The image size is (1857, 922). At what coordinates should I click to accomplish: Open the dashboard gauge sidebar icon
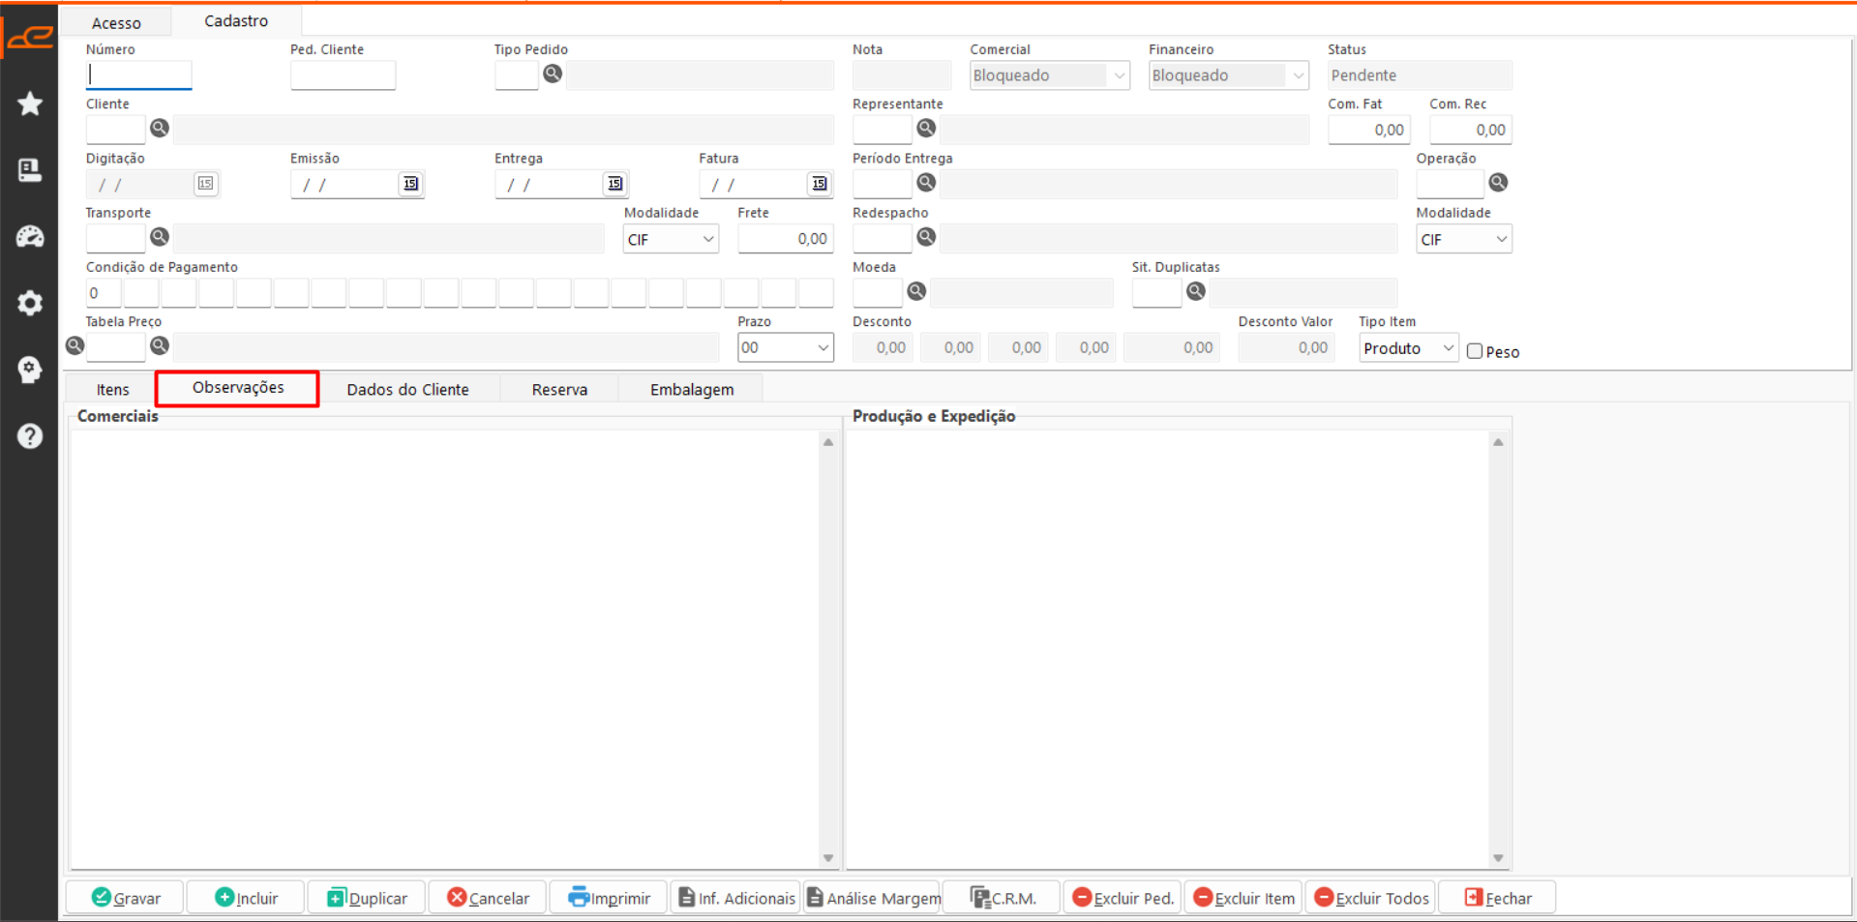[30, 236]
